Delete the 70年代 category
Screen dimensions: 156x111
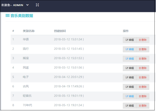(143, 106)
